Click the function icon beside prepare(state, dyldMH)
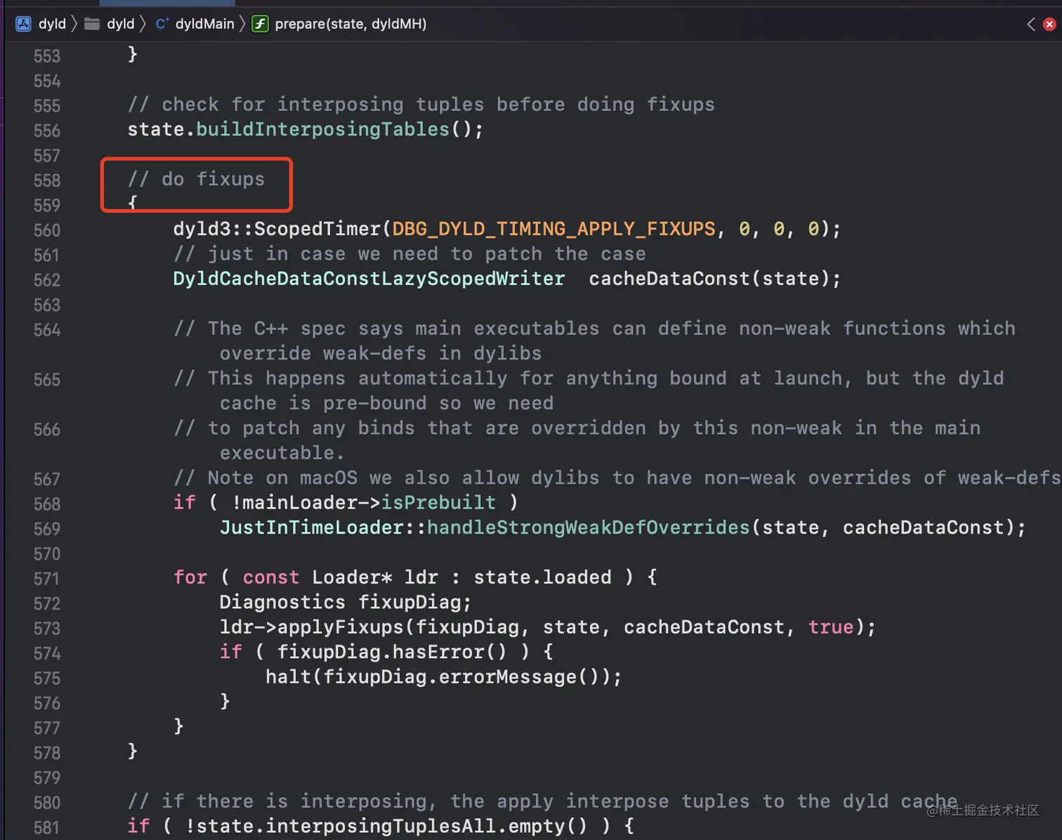The image size is (1062, 840). 260,24
